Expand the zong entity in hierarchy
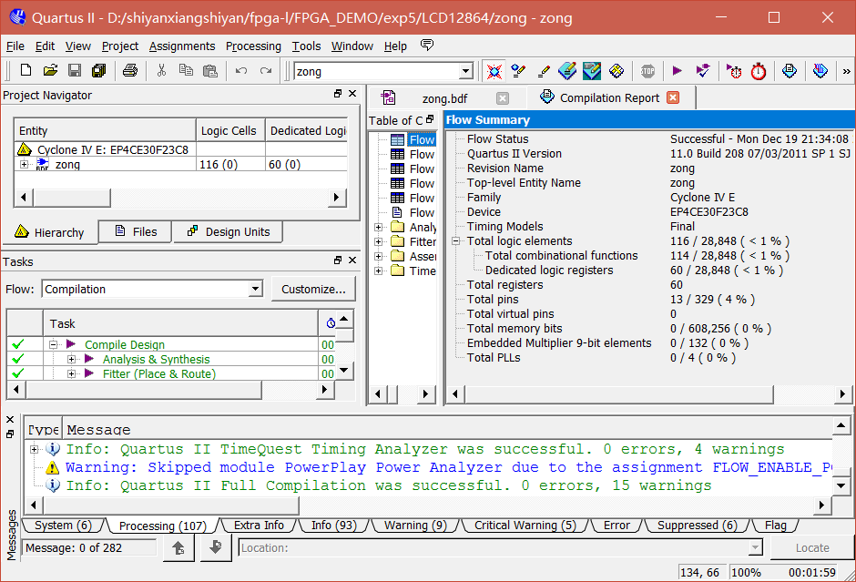Screen dimensions: 856x582 (x=24, y=164)
